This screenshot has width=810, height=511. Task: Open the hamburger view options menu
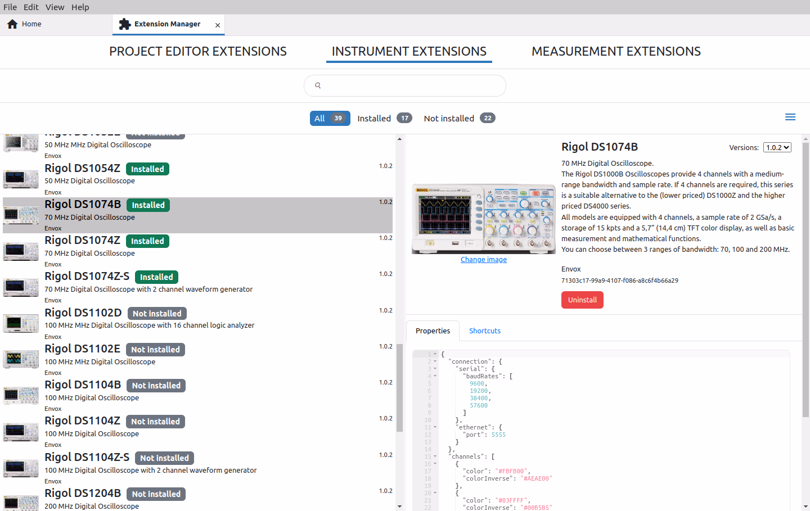coord(790,117)
